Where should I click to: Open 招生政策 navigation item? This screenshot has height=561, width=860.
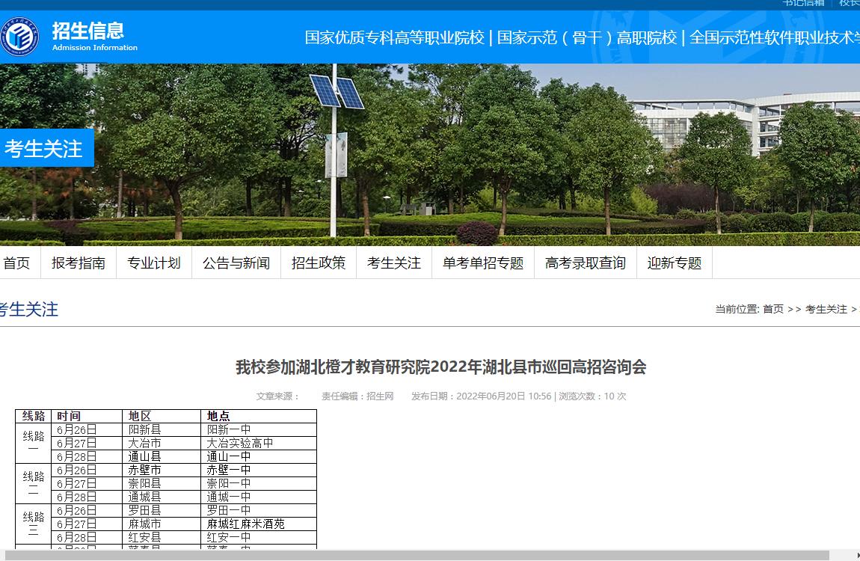click(319, 263)
